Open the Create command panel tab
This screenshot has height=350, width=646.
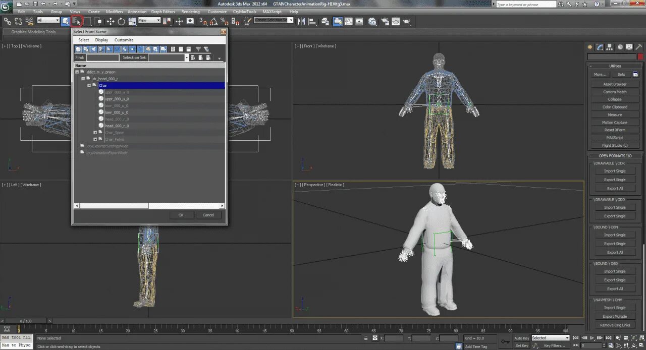590,47
